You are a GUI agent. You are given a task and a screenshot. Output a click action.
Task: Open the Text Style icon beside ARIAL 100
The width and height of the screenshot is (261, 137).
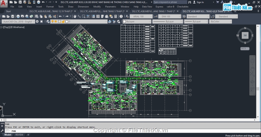(x=127, y=16)
